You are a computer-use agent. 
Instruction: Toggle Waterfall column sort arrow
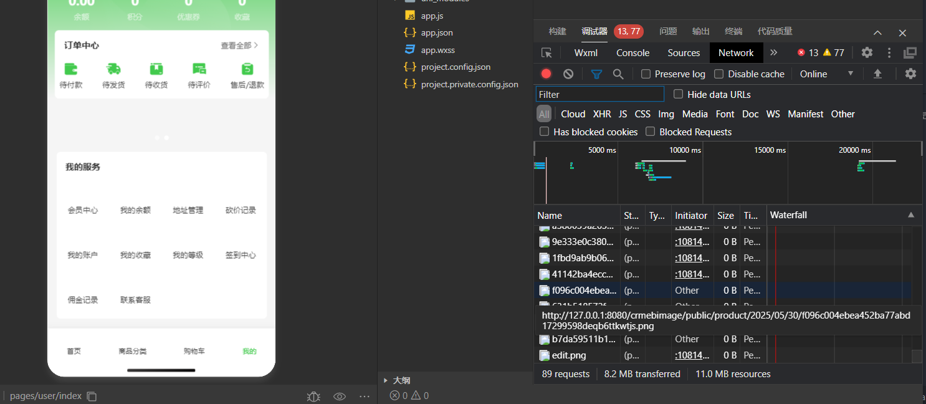coord(911,215)
